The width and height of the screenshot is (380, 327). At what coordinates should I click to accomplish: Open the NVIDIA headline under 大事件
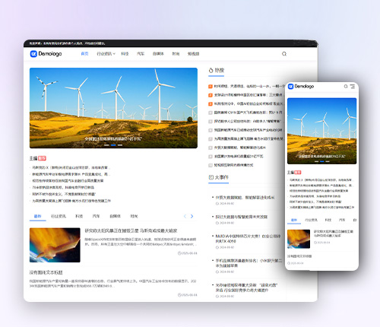248,239
